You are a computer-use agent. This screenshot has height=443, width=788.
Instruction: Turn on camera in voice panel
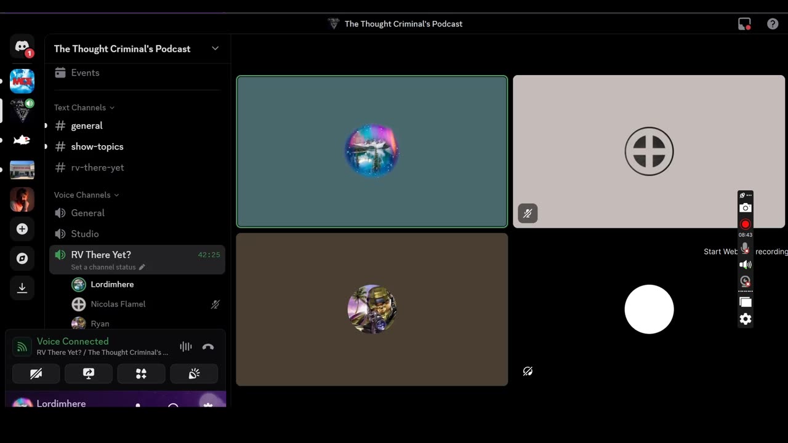[x=36, y=373]
